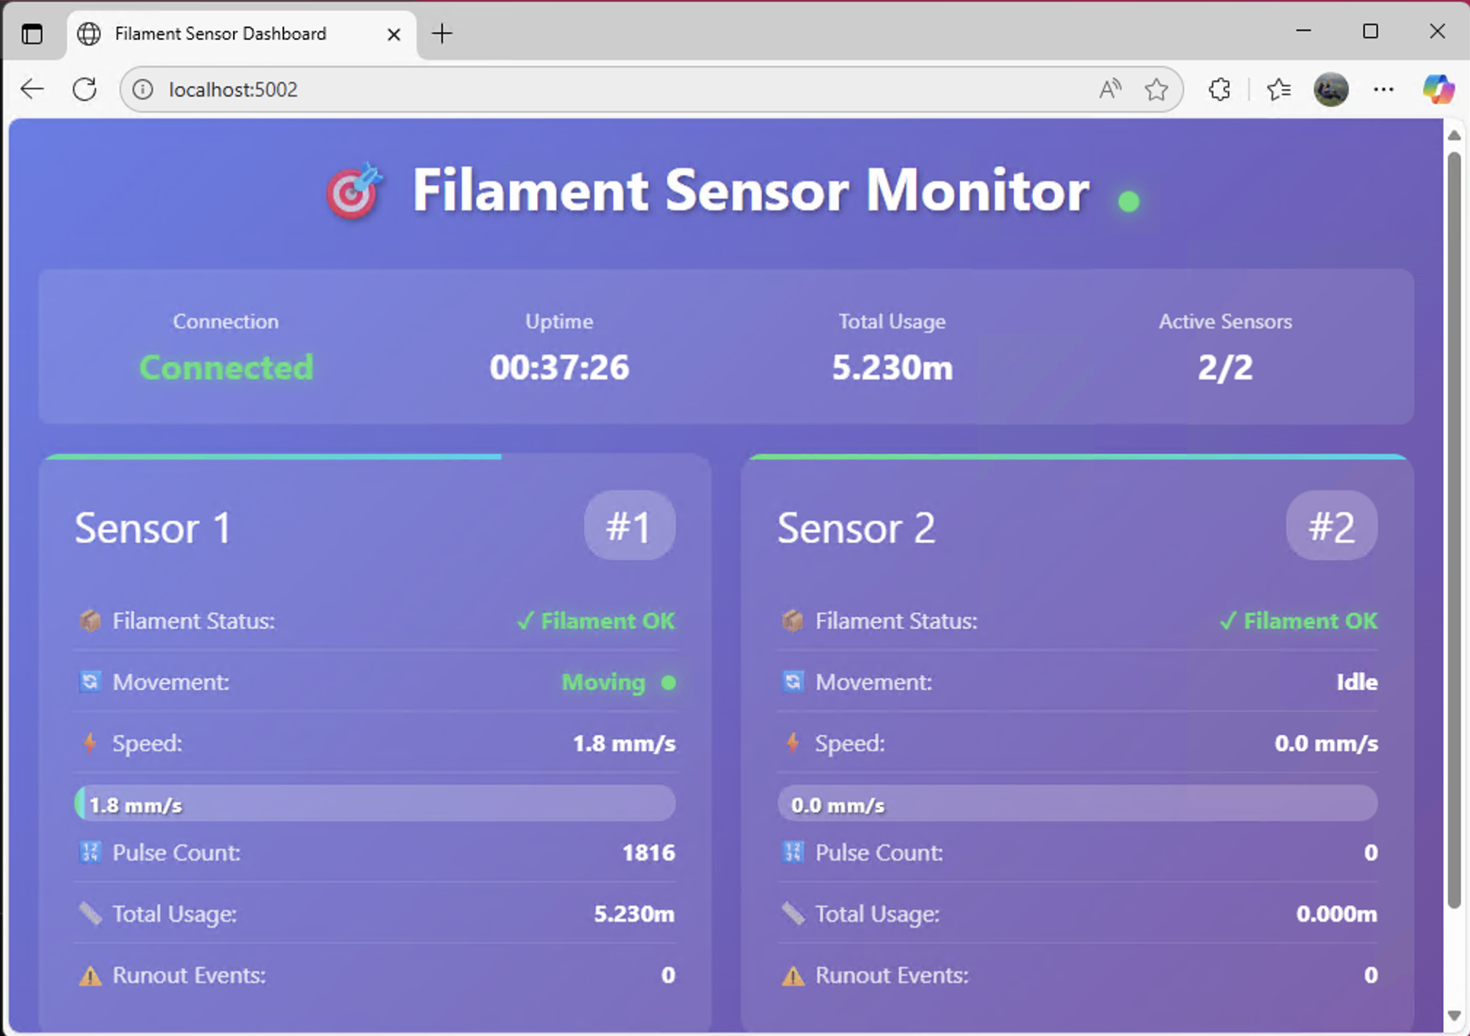Click the Sensor 1 speed bar showing 1.8 mm/s
The height and width of the screenshot is (1036, 1470).
click(374, 804)
